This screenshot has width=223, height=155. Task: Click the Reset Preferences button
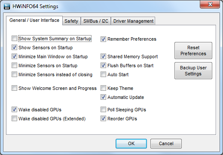click(x=193, y=51)
